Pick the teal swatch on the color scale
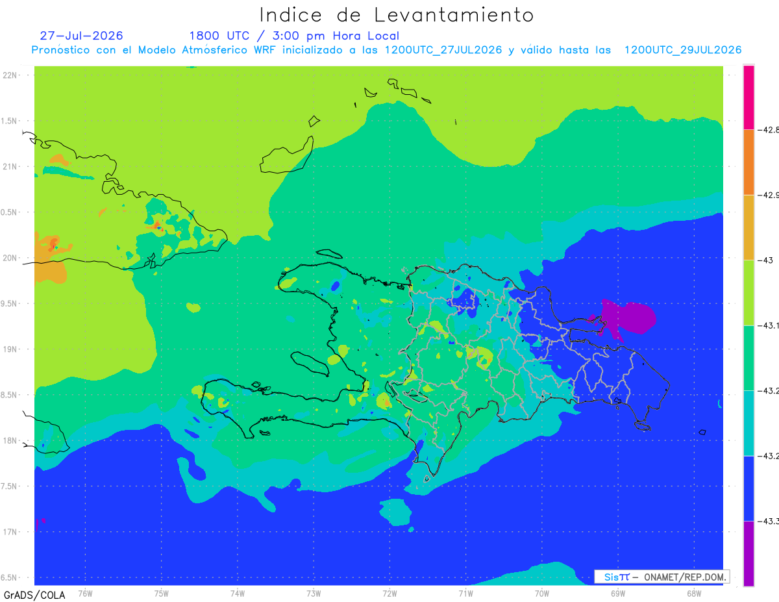 [748, 423]
